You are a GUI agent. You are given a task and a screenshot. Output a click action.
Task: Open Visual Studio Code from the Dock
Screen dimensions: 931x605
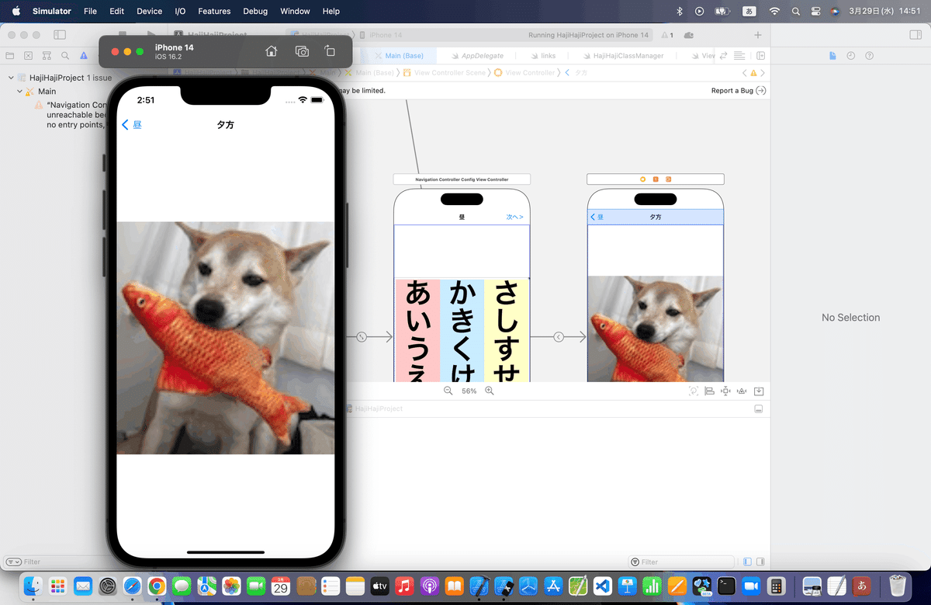coord(602,585)
